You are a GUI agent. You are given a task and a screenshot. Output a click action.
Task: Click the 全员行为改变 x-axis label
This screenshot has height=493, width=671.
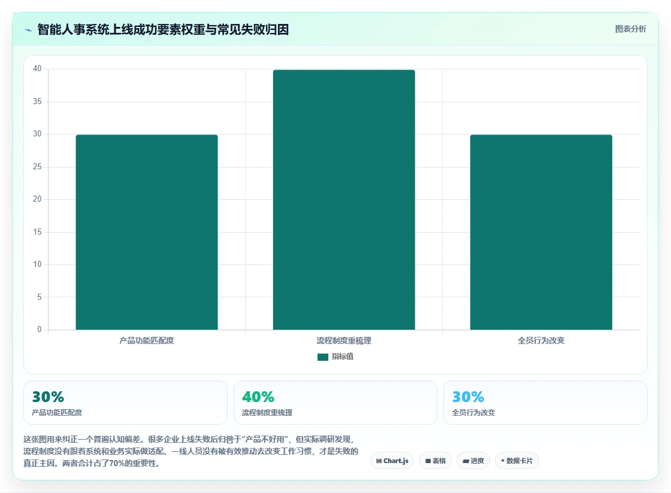[x=542, y=340]
